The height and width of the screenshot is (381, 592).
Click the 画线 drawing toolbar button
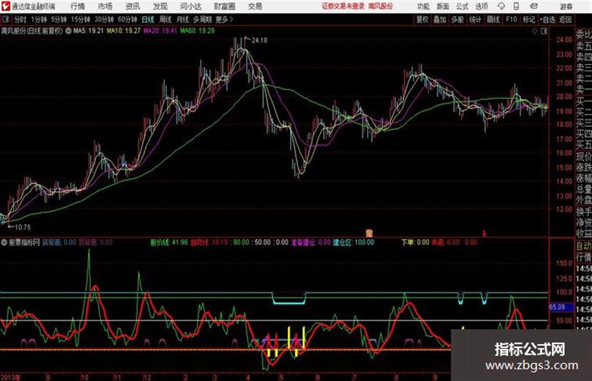[x=493, y=19]
